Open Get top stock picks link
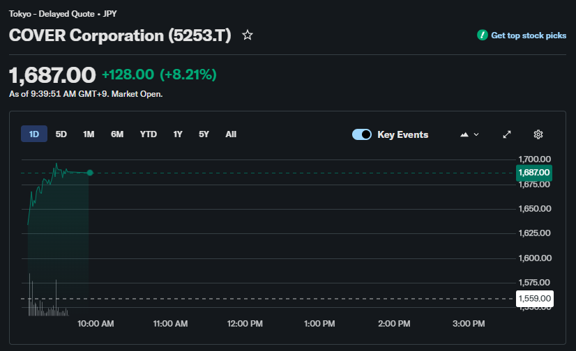Viewport: 576px width, 351px height. (529, 36)
